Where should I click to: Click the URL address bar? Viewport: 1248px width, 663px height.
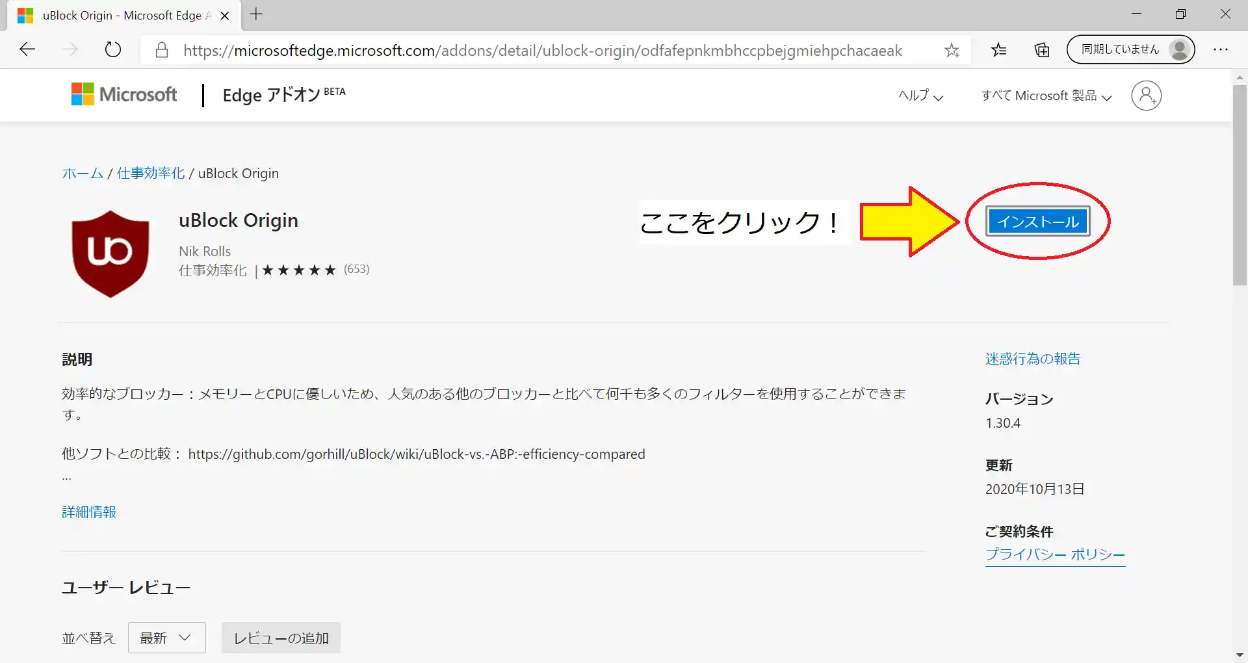point(542,50)
